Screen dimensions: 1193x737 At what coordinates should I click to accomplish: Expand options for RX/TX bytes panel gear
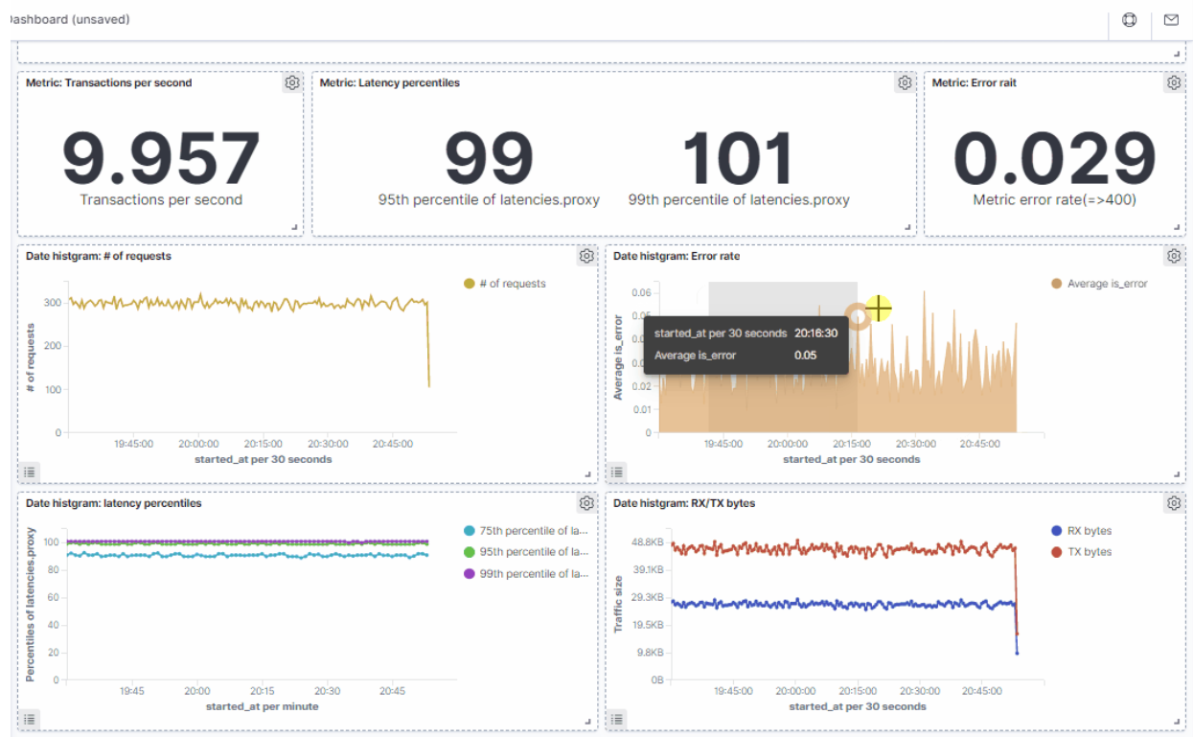coord(1174,503)
